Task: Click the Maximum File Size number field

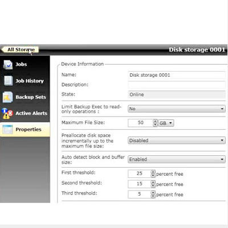Action: pos(141,123)
